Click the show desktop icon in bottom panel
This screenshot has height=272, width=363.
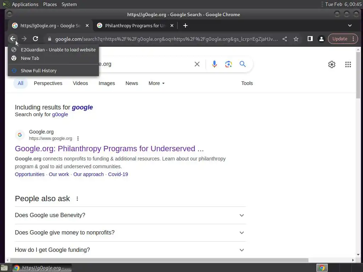click(4, 268)
